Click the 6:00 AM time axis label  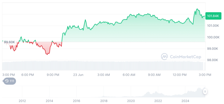point(129,75)
